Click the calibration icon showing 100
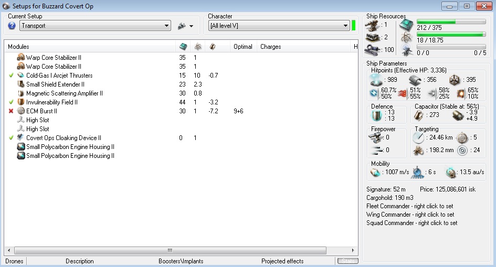The image size is (496, 267). coord(373,50)
